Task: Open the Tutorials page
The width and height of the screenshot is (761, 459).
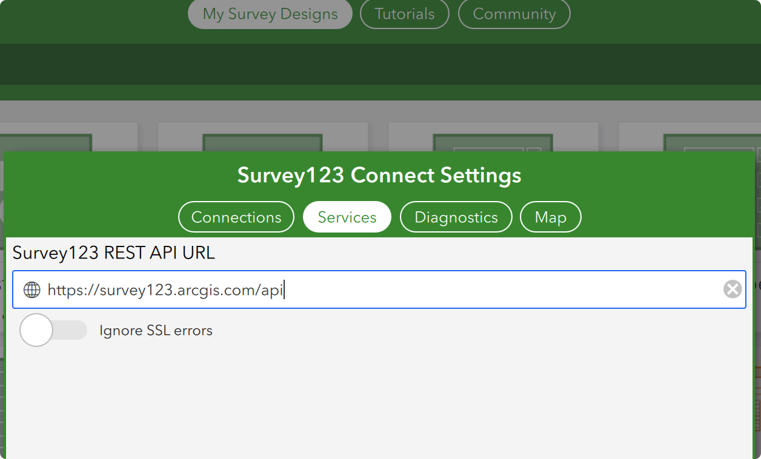Action: point(404,13)
